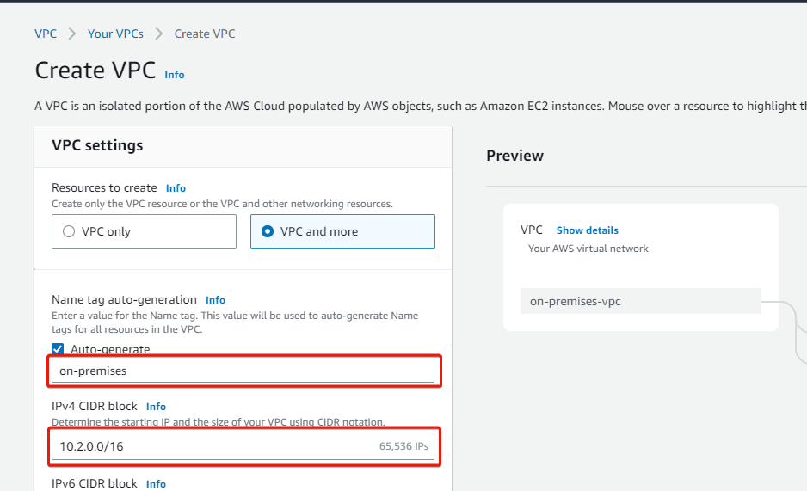Open Info link for IPv6 CIDR block
Viewport: 807px width, 491px height.
(156, 484)
